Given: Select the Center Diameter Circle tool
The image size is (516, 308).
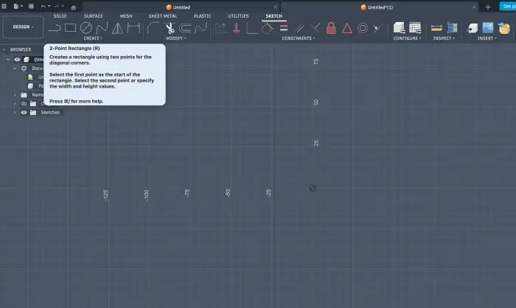Looking at the screenshot, I should click(86, 28).
